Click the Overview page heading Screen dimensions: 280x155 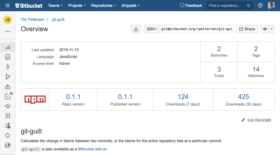tap(34, 29)
